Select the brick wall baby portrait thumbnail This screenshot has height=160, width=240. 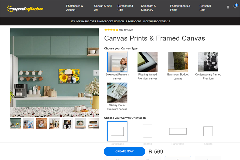[x=41, y=123]
